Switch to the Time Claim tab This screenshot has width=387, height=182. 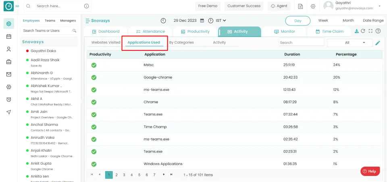(x=329, y=31)
